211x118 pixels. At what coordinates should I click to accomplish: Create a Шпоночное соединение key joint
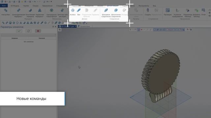click(116, 13)
